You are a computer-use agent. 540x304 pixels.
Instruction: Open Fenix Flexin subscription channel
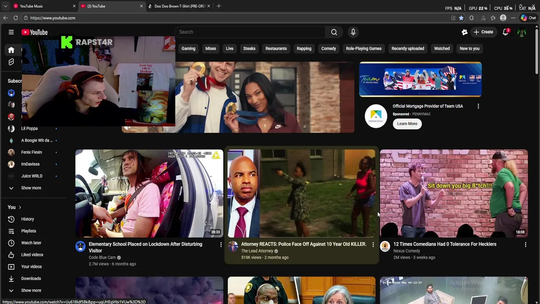33,152
